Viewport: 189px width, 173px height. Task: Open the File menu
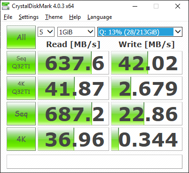8,17
